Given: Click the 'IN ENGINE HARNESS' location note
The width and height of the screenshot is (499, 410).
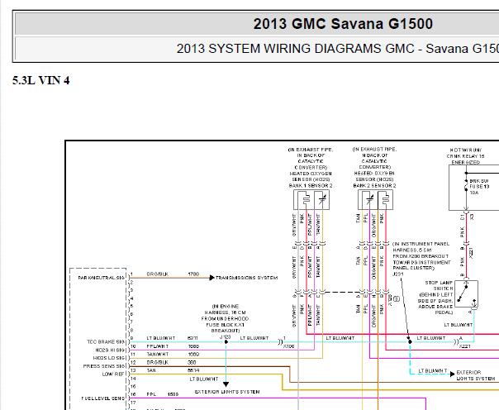Looking at the screenshot, I should (x=225, y=318).
